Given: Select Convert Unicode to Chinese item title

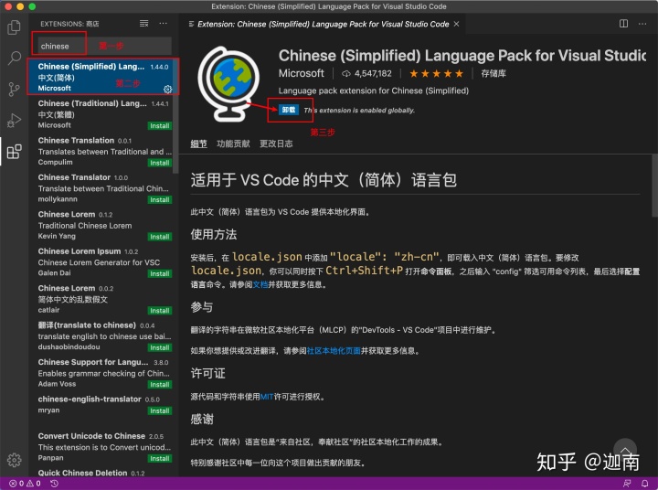Looking at the screenshot, I should (91, 436).
